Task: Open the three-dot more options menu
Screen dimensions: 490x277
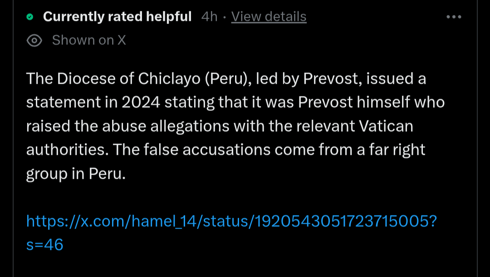Action: pyautogui.click(x=454, y=17)
